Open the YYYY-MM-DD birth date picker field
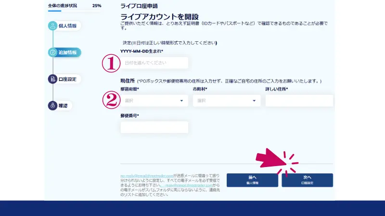385x216 pixels. 154,63
